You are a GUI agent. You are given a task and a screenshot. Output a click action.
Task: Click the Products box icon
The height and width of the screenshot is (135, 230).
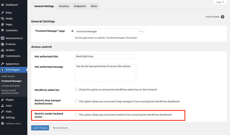point(3,44)
